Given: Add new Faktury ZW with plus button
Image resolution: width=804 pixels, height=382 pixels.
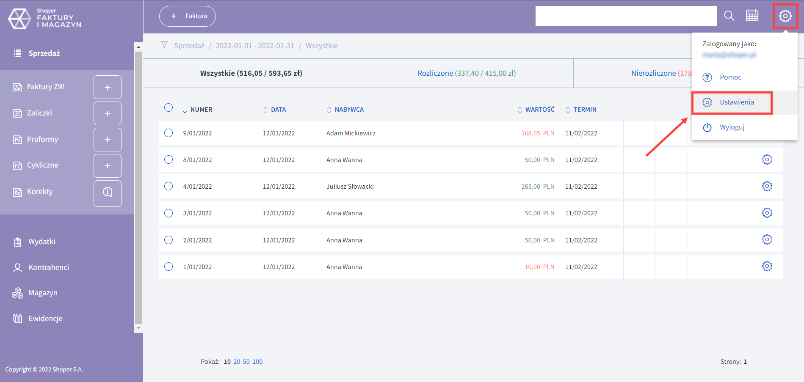Looking at the screenshot, I should [108, 87].
